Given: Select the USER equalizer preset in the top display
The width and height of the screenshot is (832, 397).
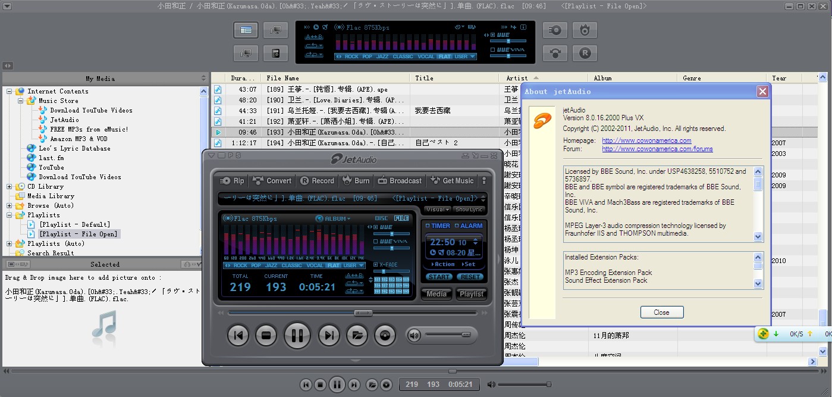Looking at the screenshot, I should pyautogui.click(x=461, y=57).
